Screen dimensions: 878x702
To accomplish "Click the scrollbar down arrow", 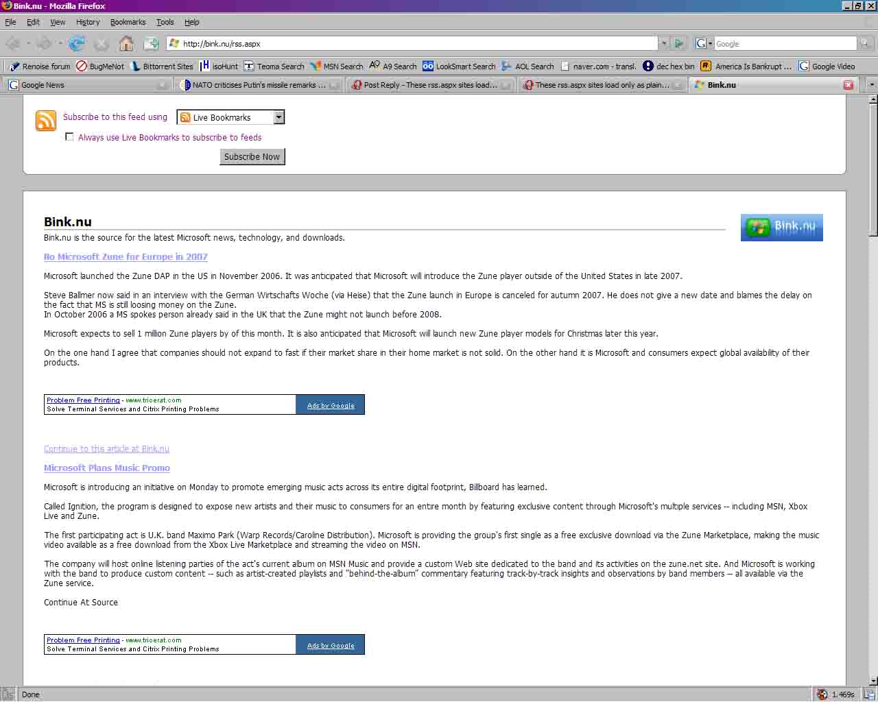I will pyautogui.click(x=873, y=681).
